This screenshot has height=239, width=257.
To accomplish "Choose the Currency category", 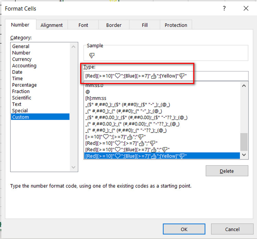I will coord(22,59).
